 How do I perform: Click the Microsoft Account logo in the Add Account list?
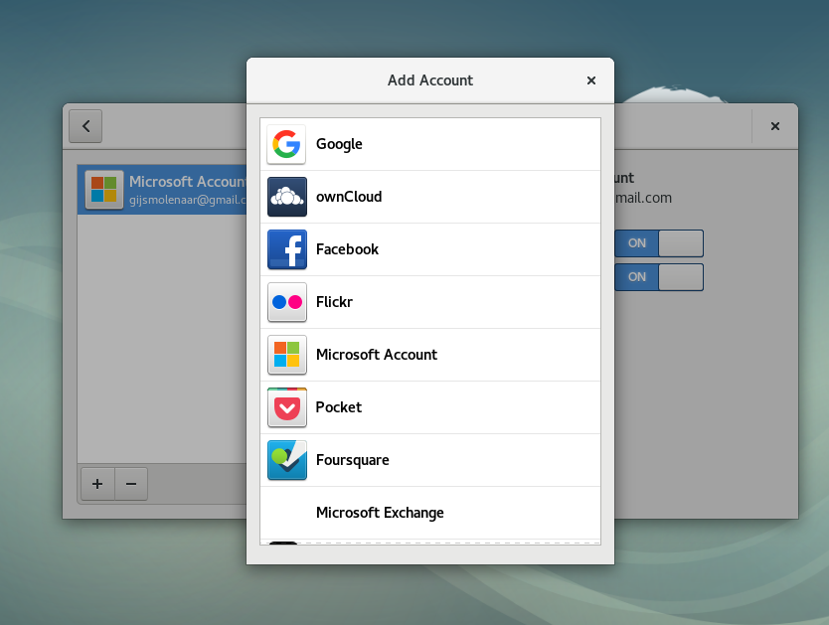point(286,355)
